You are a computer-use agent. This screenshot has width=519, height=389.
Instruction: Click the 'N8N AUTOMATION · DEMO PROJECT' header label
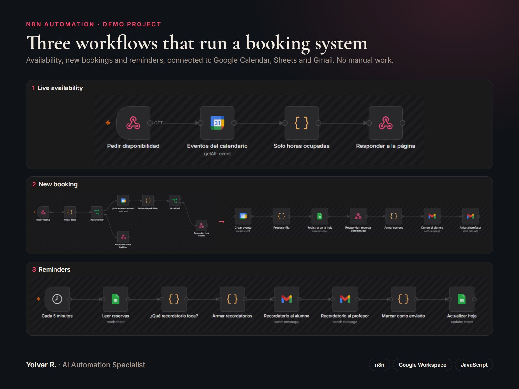(x=93, y=24)
